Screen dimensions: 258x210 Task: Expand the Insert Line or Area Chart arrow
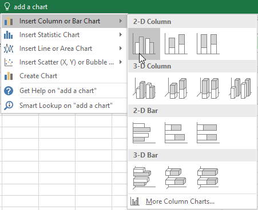click(121, 49)
